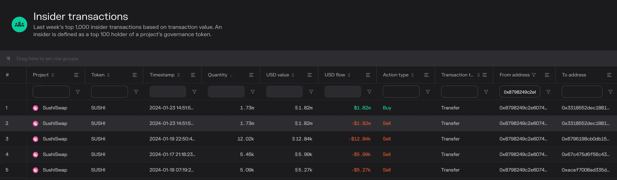Click the SUSHI token cell in row 2

tap(98, 123)
